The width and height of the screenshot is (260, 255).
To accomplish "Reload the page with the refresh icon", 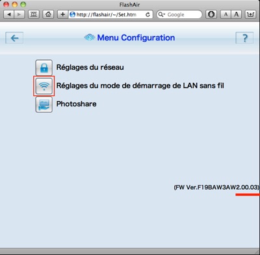I will (148, 14).
